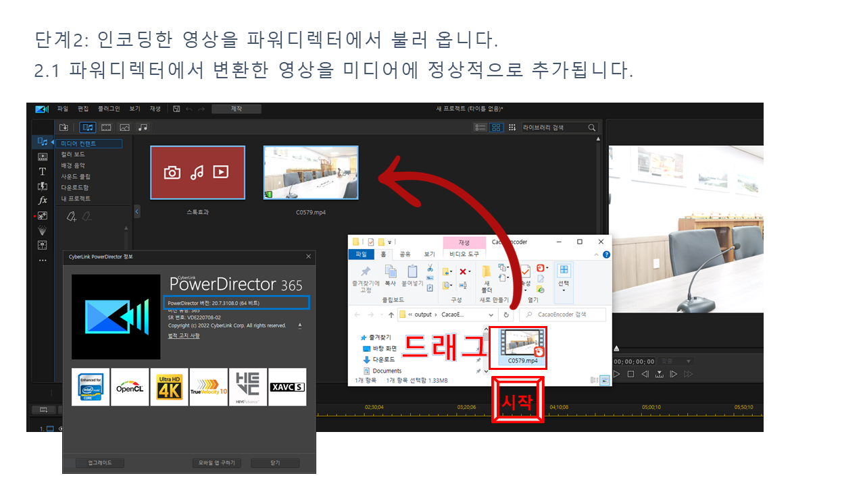Switch to the 보기 tab in File Explorer
This screenshot has height=486, width=865.
429,254
